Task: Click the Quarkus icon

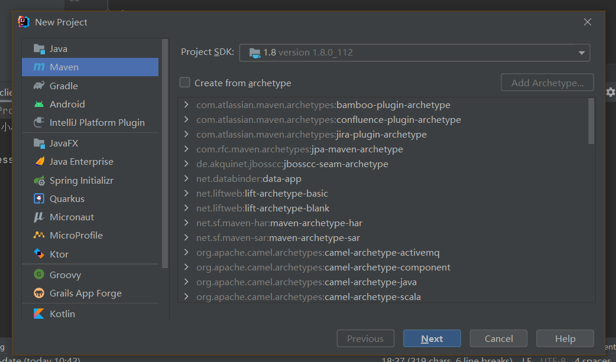Action: 39,198
